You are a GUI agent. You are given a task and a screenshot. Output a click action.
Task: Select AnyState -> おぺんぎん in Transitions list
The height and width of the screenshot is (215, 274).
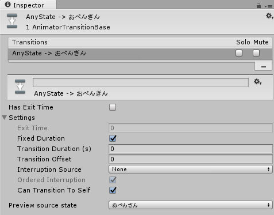(140, 54)
